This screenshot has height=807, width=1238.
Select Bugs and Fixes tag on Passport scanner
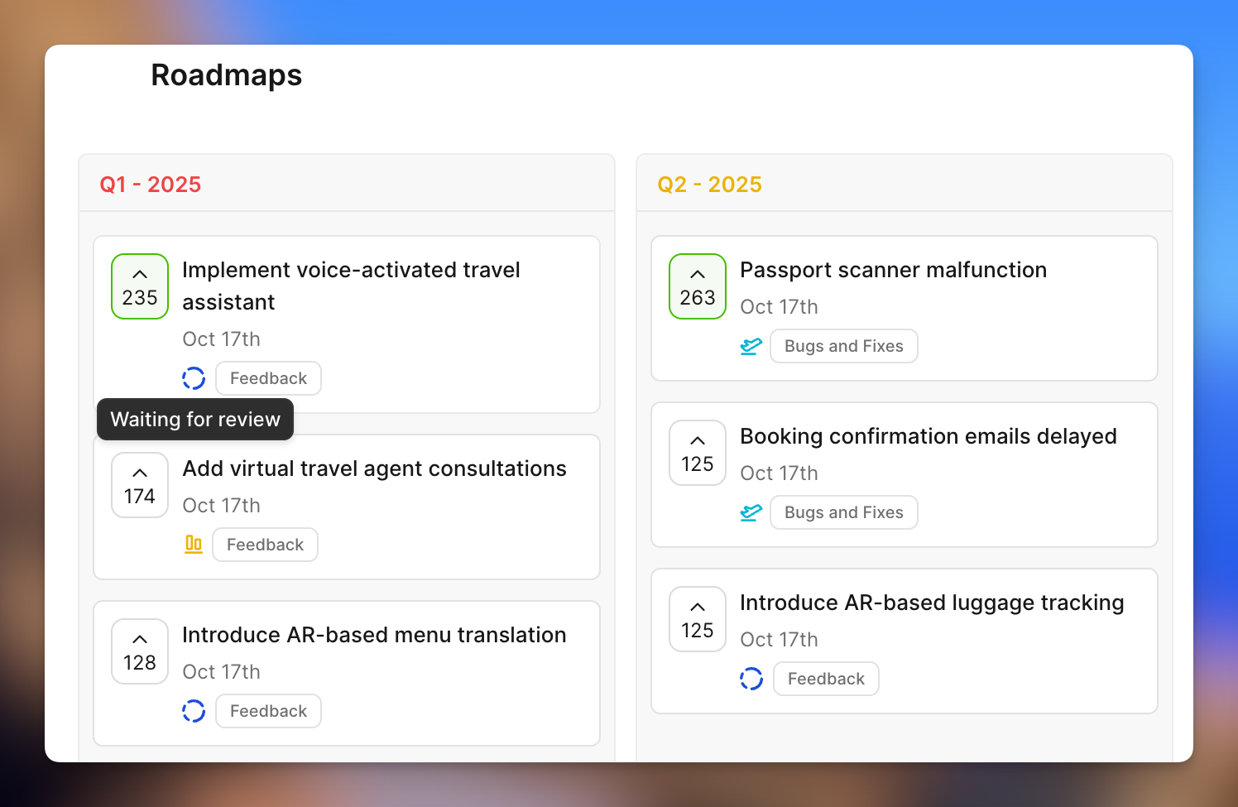tap(843, 346)
